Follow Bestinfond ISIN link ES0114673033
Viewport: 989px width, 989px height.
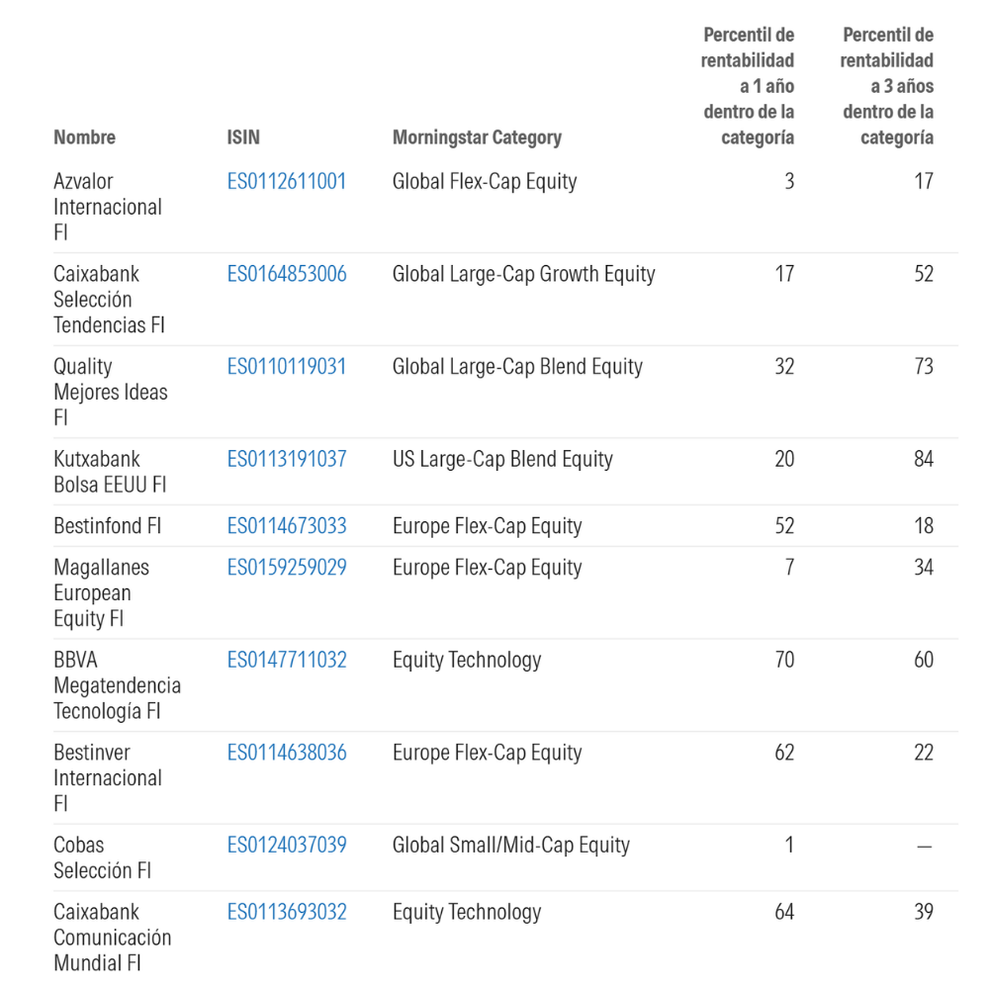(x=287, y=526)
